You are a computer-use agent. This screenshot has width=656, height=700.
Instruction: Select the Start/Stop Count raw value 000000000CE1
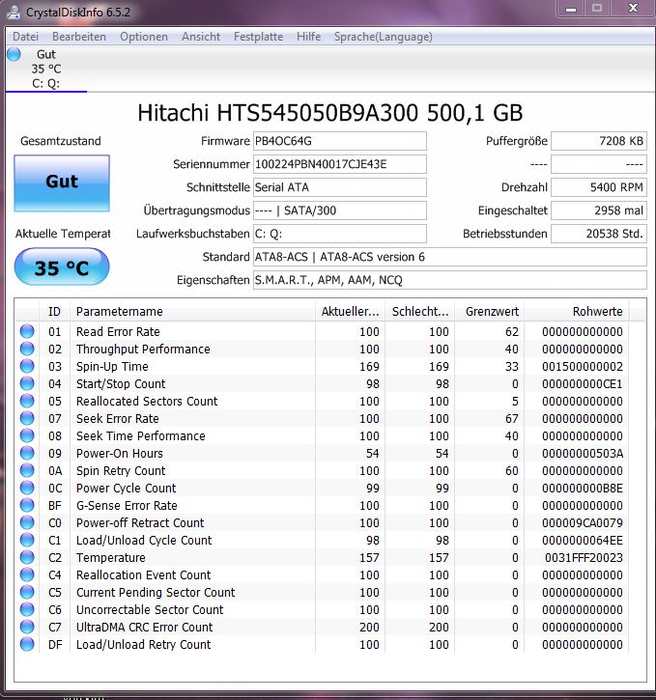coord(583,384)
